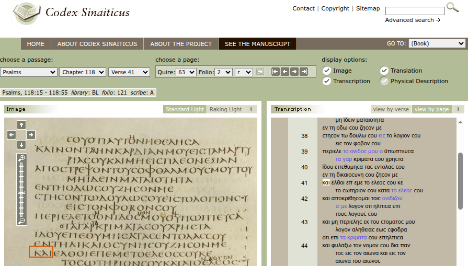The image size is (468, 266).
Task: Zoom in with magnifier plus icon
Action: click(21, 158)
